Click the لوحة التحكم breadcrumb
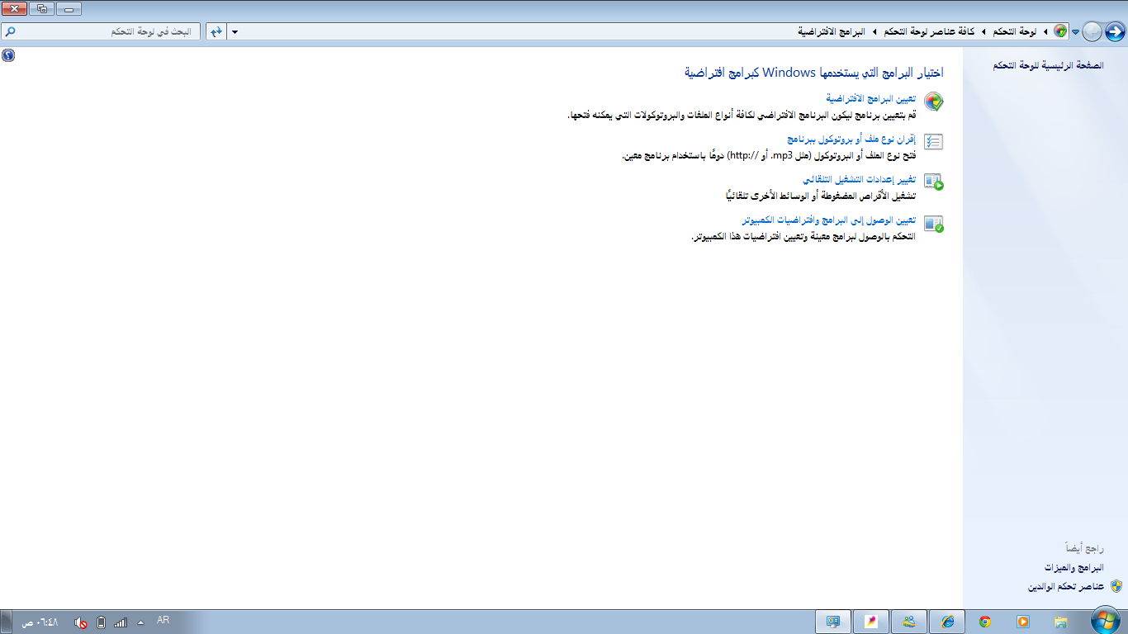The width and height of the screenshot is (1128, 634). tap(1016, 31)
